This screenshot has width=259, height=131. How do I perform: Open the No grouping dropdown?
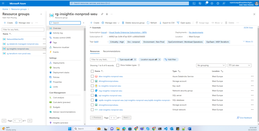coord(211,65)
